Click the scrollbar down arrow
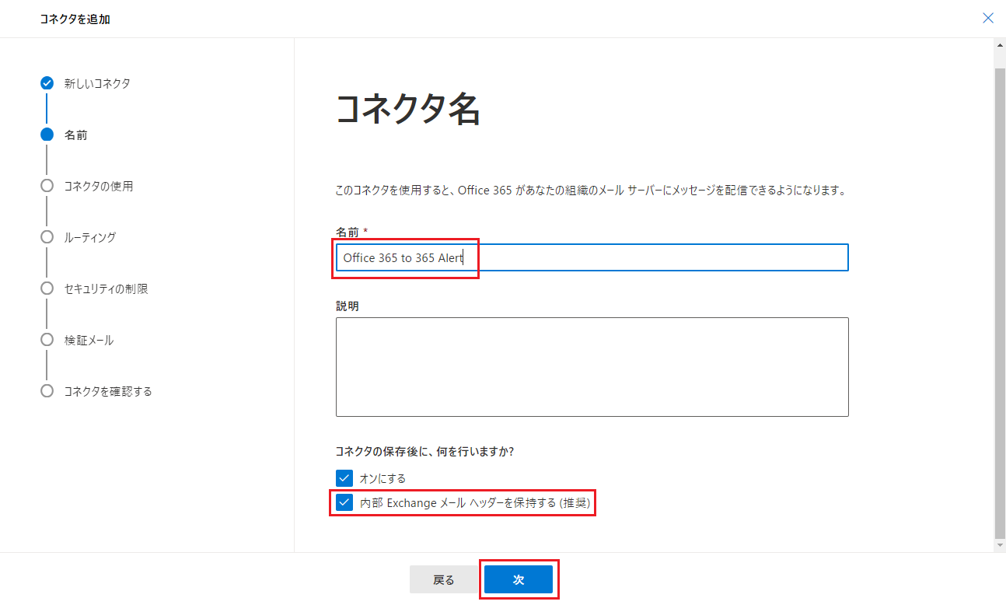The height and width of the screenshot is (605, 1006). pos(1000,546)
